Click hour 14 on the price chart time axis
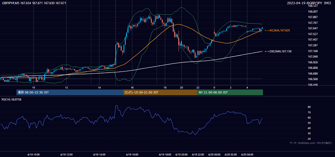This screenshot has height=157, width=335. [99, 87]
